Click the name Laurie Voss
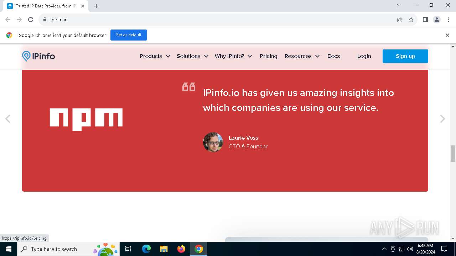 pyautogui.click(x=244, y=138)
